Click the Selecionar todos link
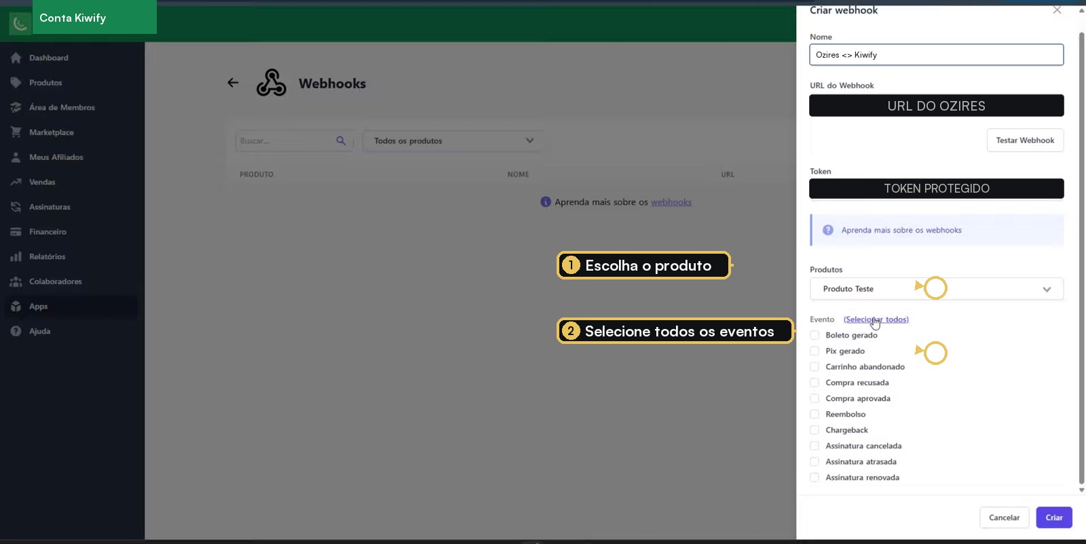 (x=876, y=319)
